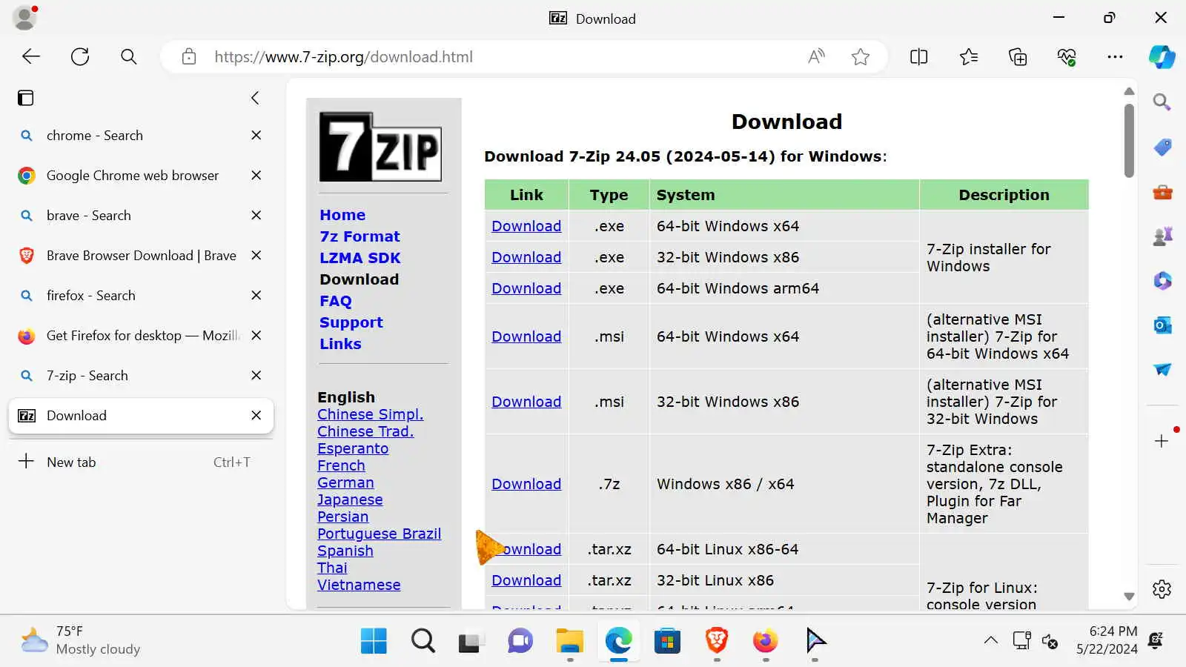The width and height of the screenshot is (1186, 667).
Task: Click the address bar URL
Action: [343, 57]
